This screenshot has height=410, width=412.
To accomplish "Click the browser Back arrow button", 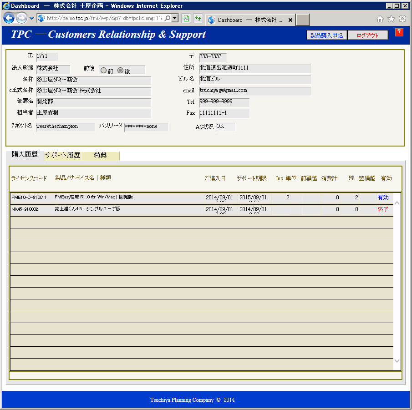I will tap(9, 18).
